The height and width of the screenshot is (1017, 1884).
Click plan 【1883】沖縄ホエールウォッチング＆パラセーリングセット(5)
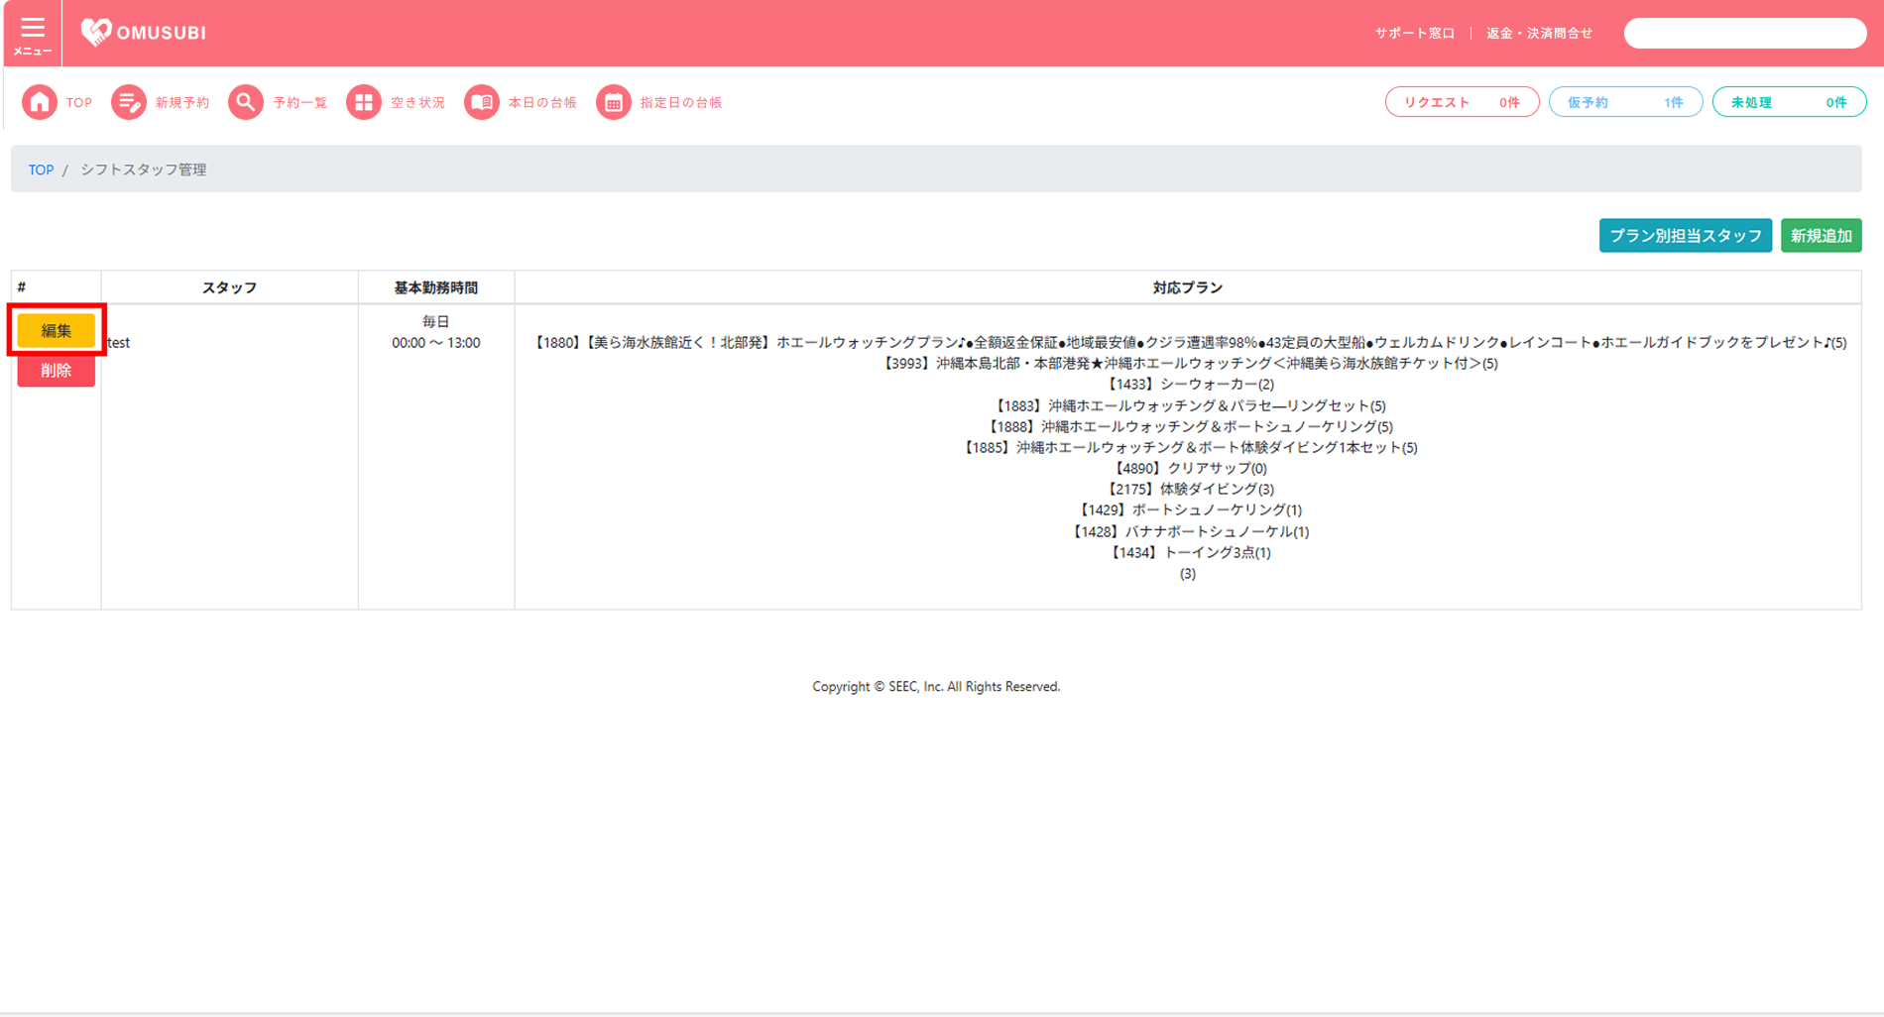tap(1188, 405)
